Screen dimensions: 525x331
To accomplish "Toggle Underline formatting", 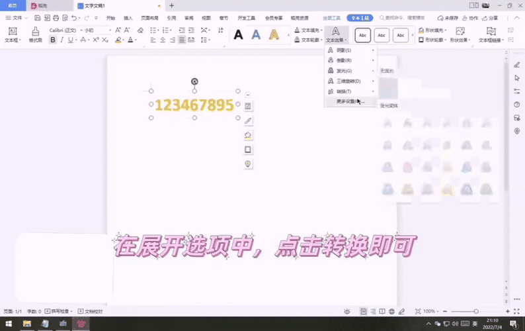I will coord(70,40).
